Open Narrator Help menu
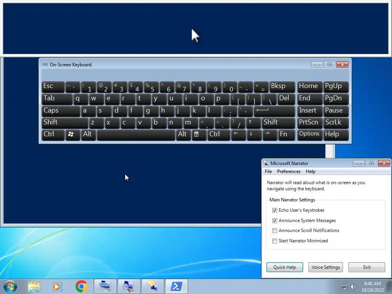This screenshot has width=392, height=294. point(310,171)
